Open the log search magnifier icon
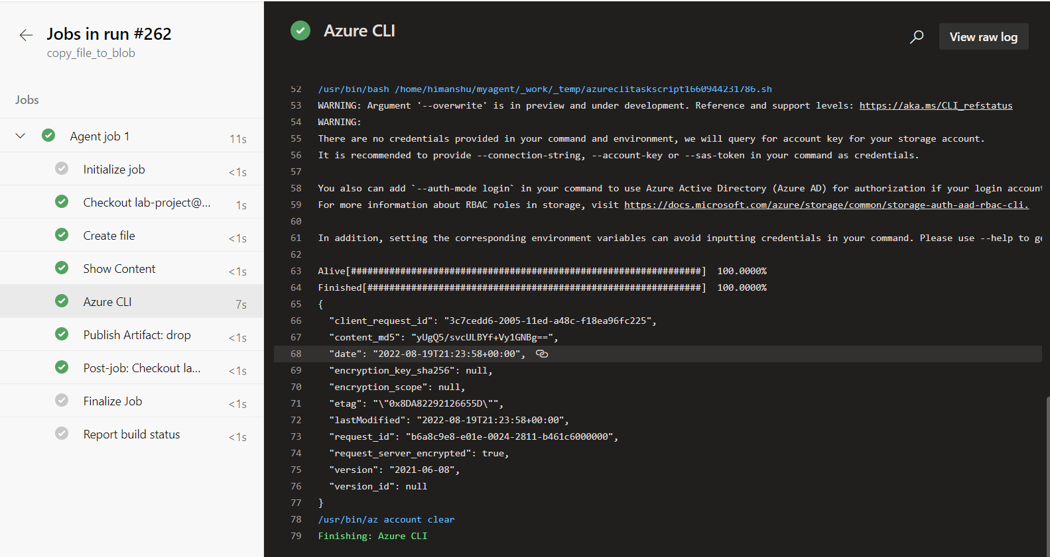 coord(917,37)
